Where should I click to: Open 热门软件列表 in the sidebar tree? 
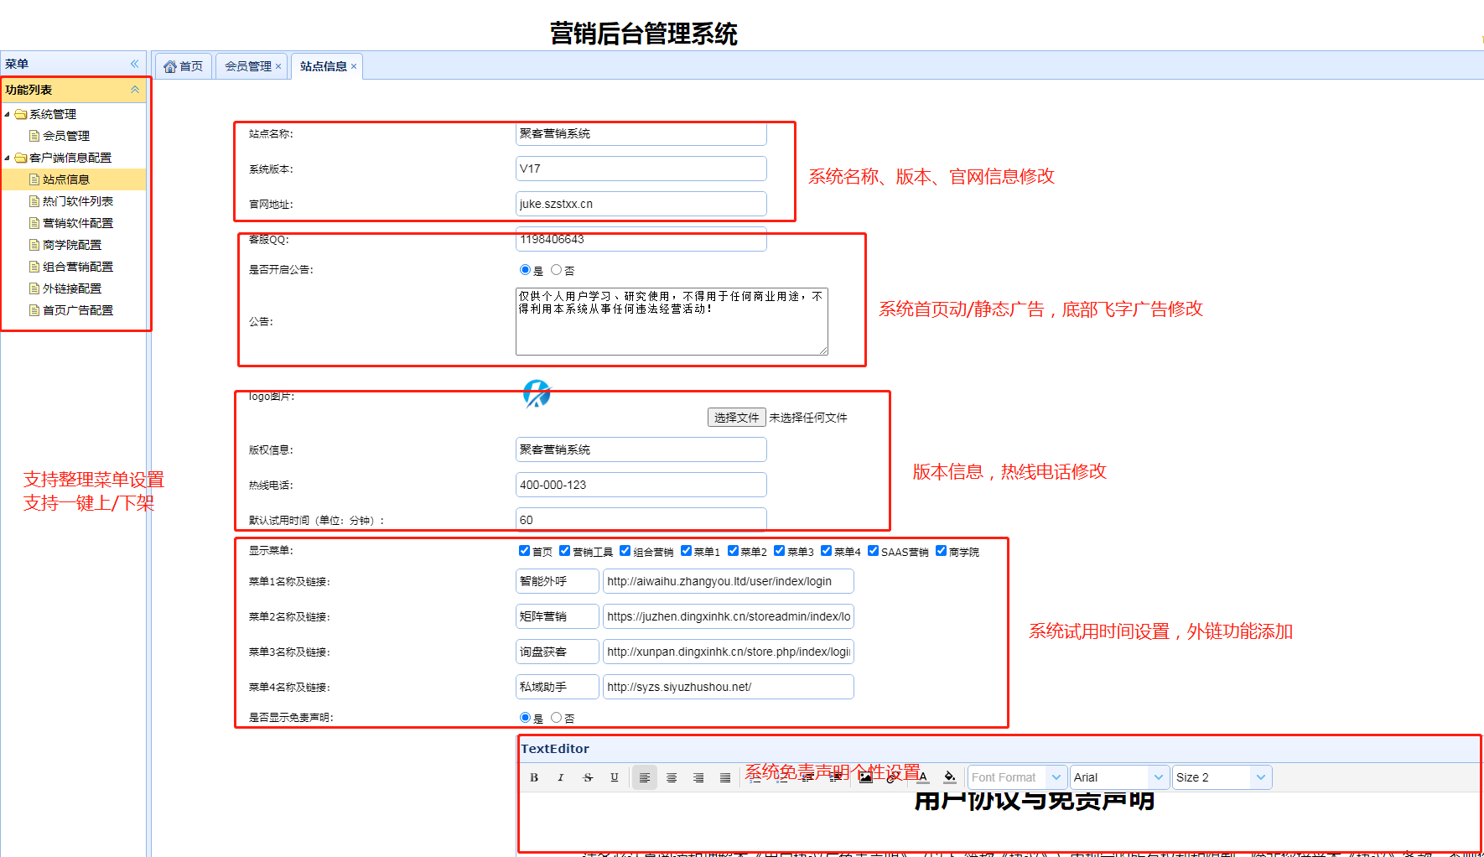pos(78,201)
